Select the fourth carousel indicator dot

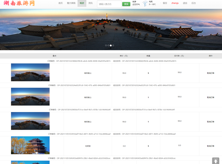point(113,45)
